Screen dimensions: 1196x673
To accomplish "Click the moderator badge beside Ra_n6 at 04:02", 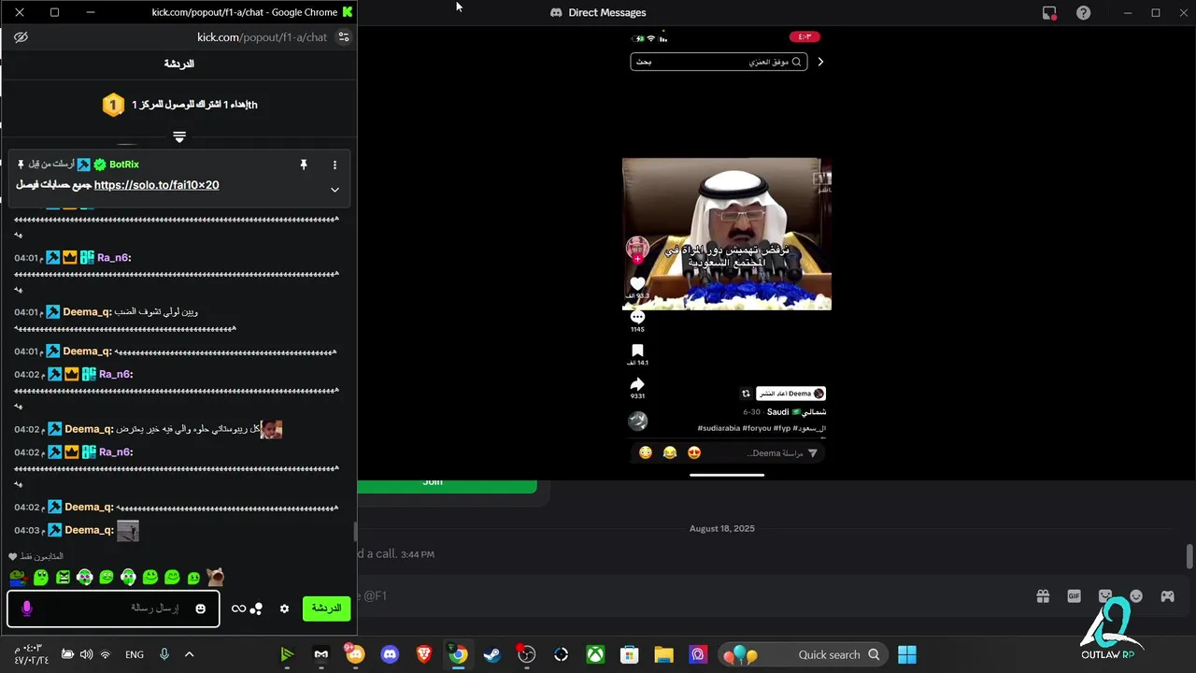I will click(54, 375).
